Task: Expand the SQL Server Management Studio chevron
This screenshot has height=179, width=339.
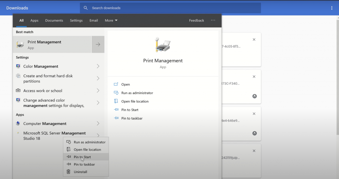Action: [x=98, y=135]
